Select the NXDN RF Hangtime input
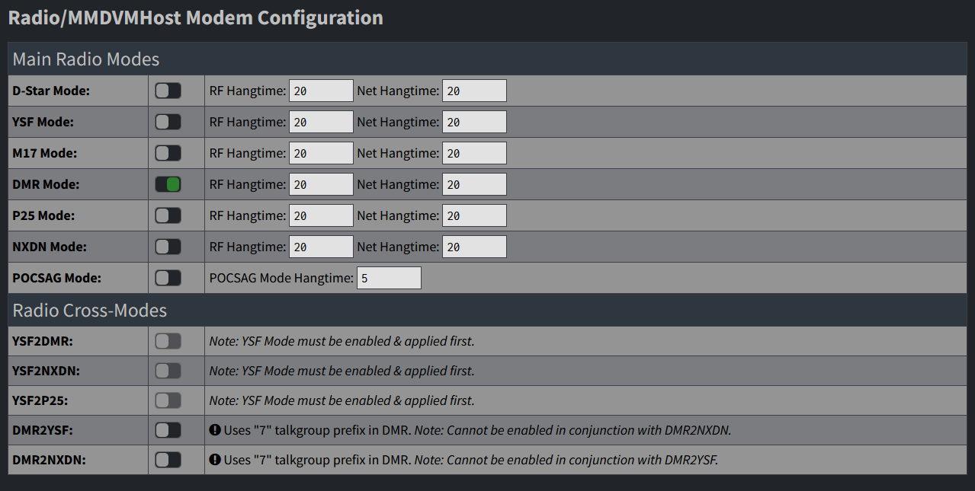Viewport: 975px width, 491px height. click(x=321, y=247)
